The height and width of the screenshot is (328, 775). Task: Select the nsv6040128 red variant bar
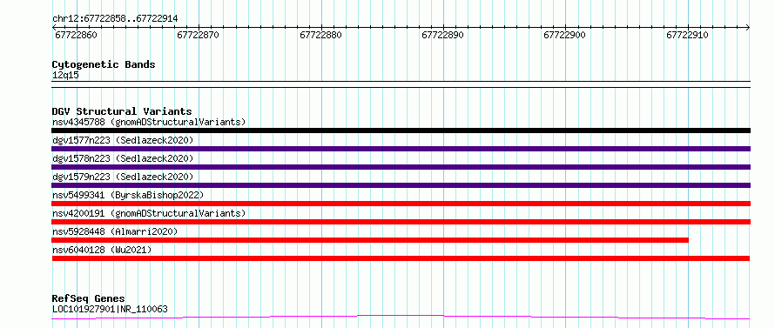(x=401, y=258)
